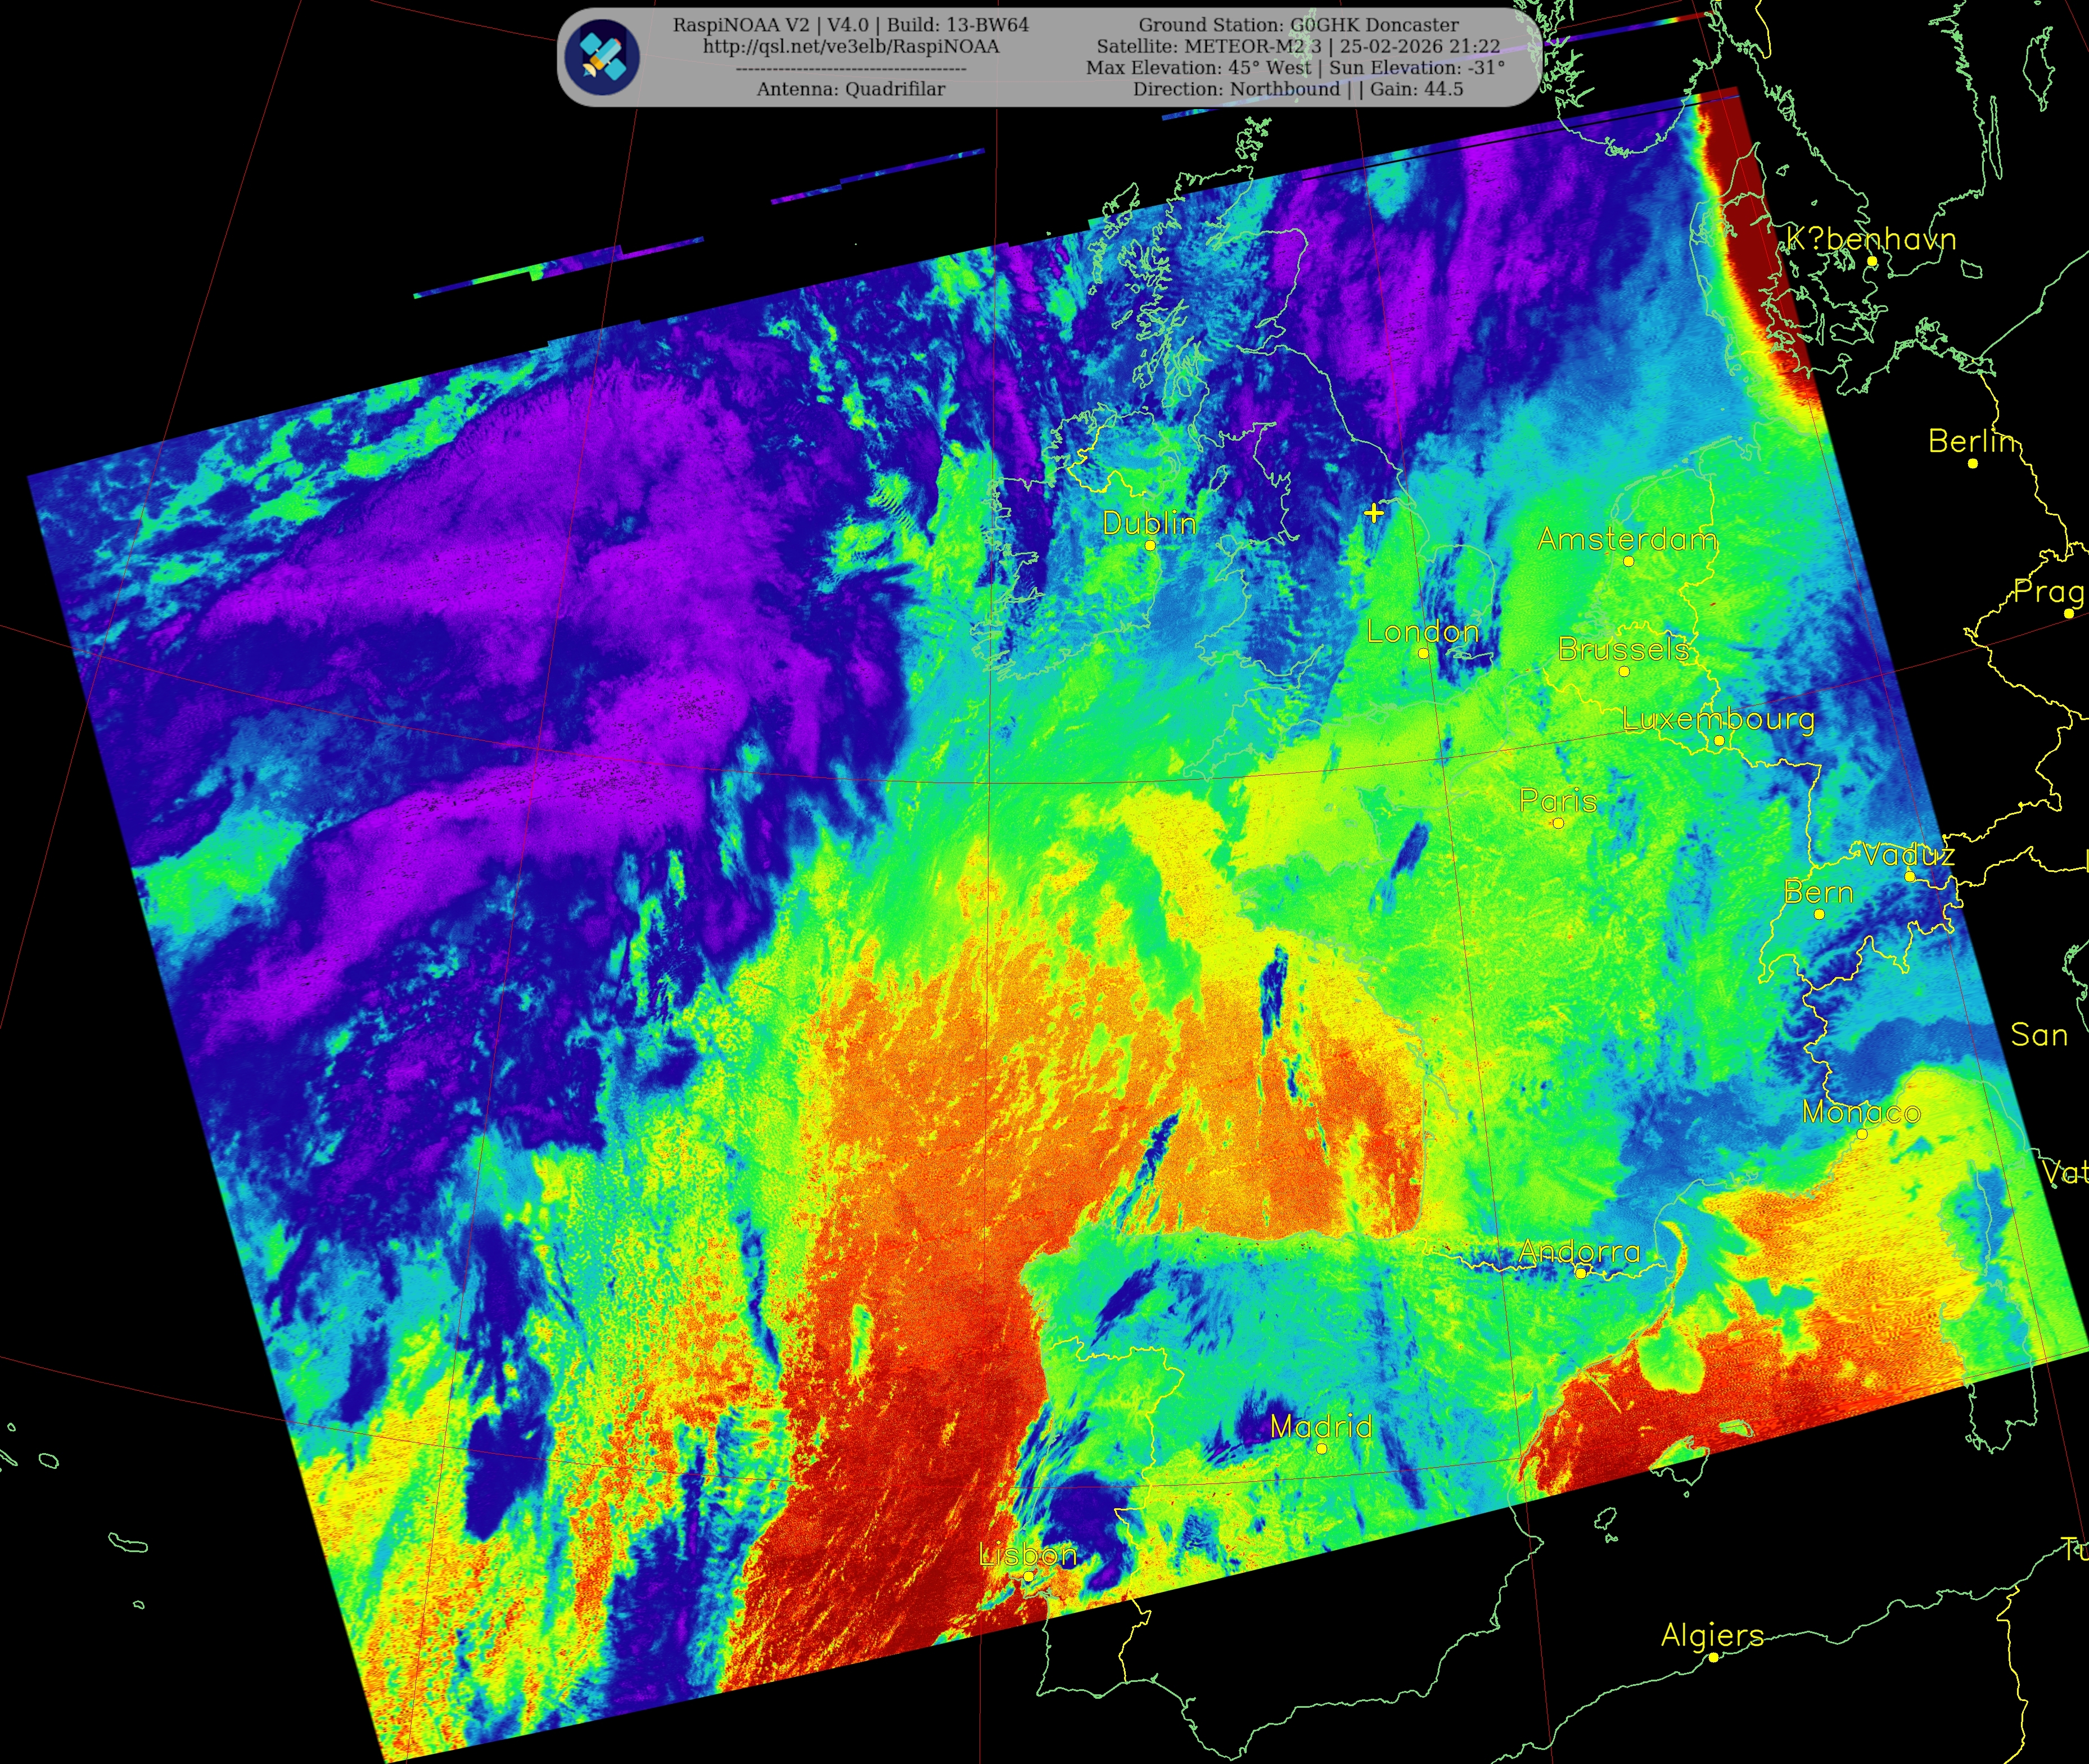Click the Amsterdam map label

click(1627, 539)
